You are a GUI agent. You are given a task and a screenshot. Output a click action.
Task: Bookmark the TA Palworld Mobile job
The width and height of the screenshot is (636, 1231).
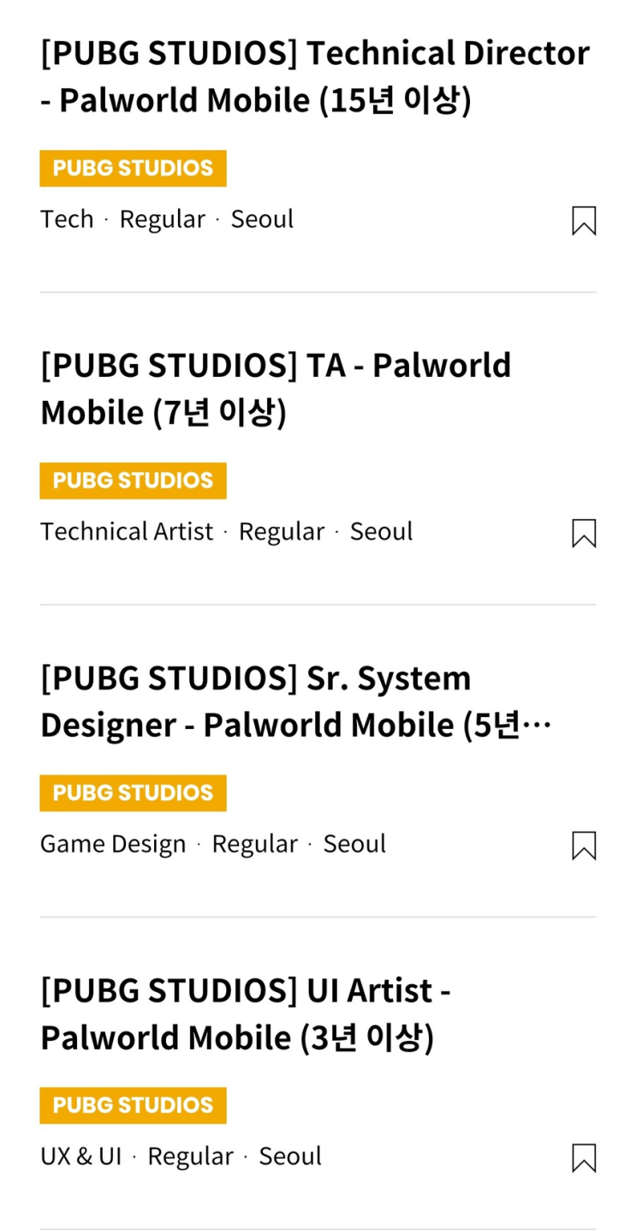click(x=583, y=534)
